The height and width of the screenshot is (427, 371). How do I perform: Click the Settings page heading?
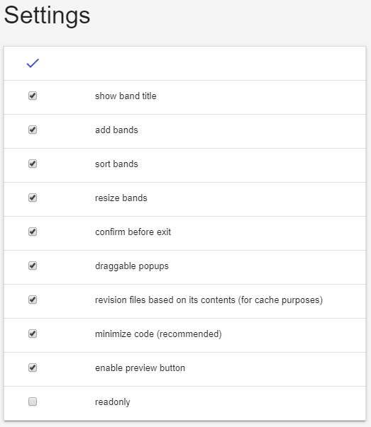[x=47, y=16]
